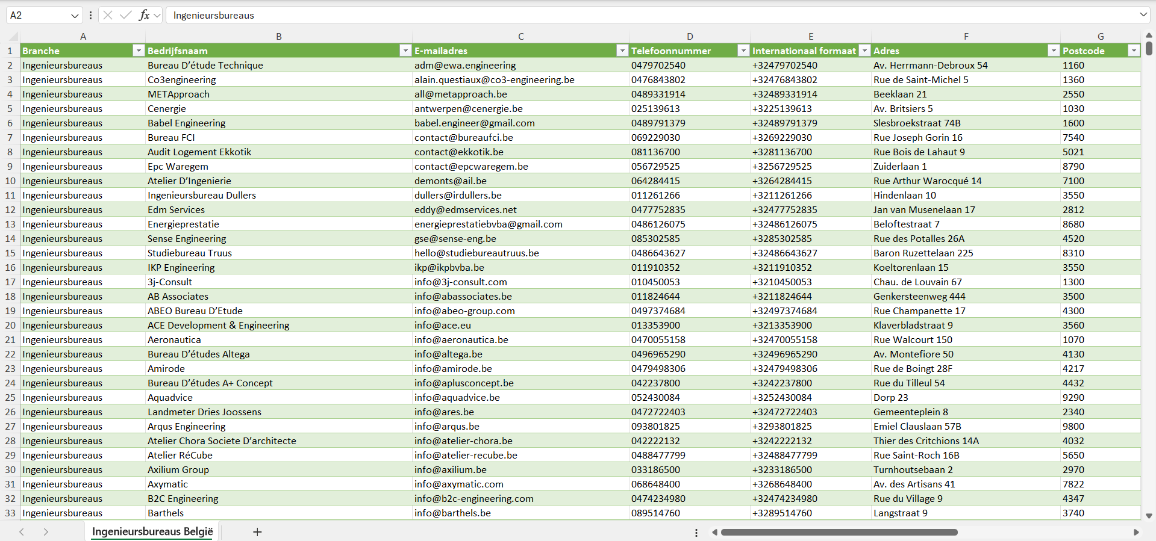Screen dimensions: 1156x541
Task: Click the Cancel entry X icon
Action: coord(108,15)
